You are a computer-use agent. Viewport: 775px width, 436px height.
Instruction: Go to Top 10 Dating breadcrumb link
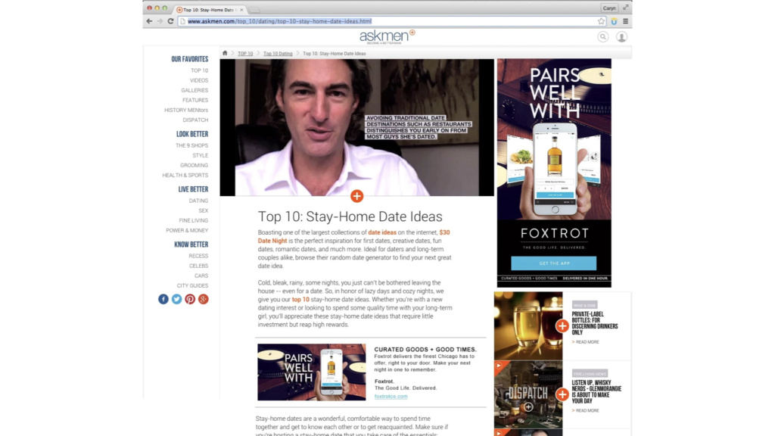[279, 54]
